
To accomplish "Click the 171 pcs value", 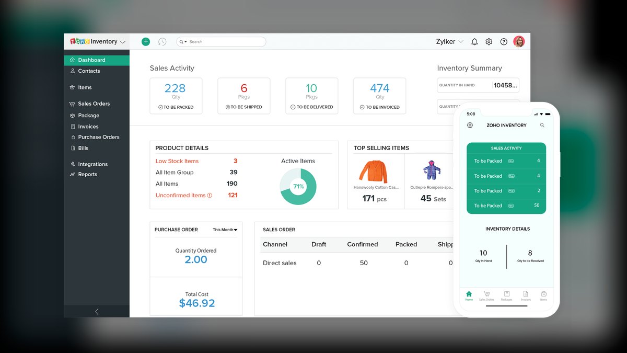I will pos(375,199).
